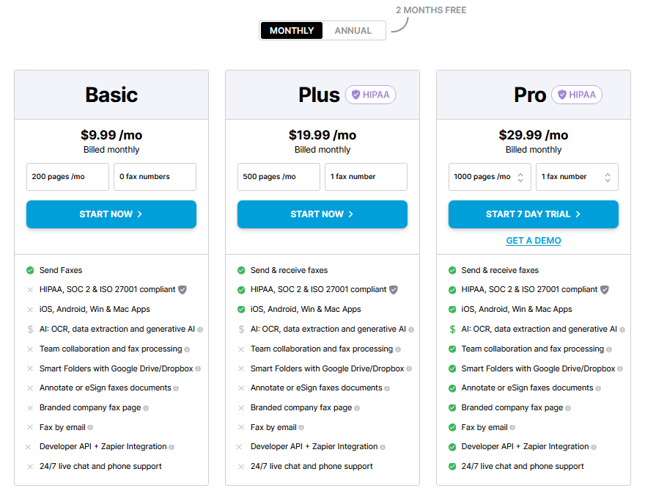
Task: Click Start Now on the Basic plan
Action: (111, 214)
